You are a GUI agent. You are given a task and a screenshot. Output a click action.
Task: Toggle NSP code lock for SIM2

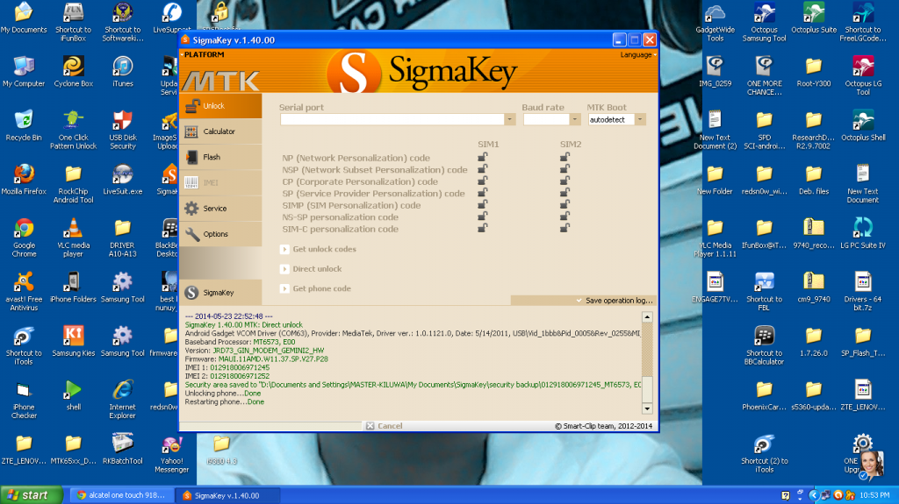(x=565, y=170)
